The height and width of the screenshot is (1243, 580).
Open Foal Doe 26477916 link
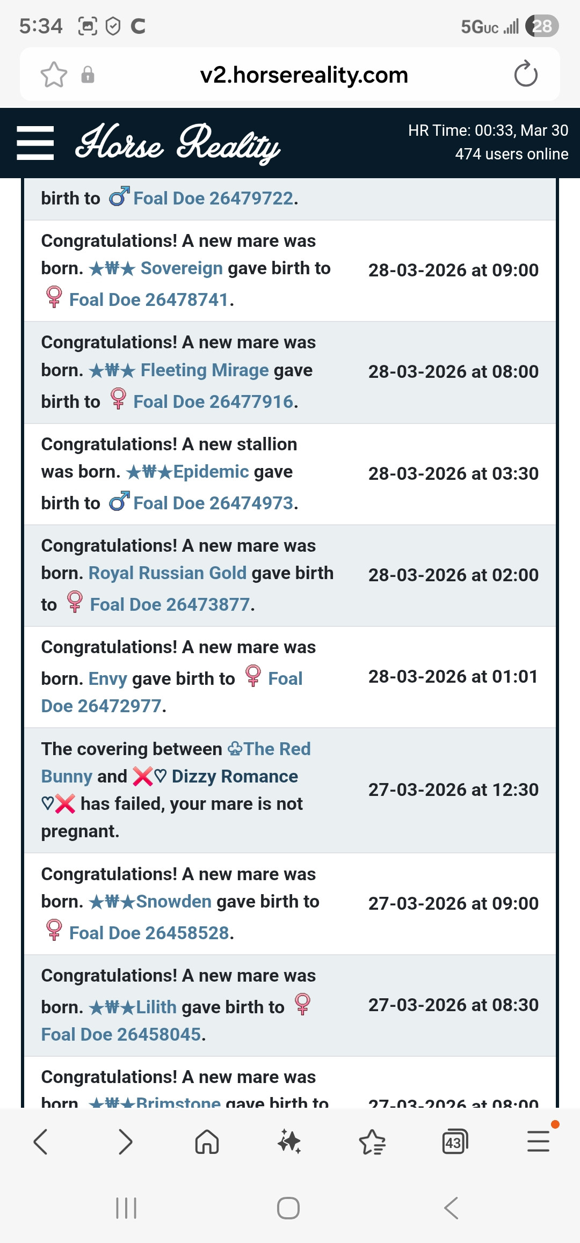213,401
